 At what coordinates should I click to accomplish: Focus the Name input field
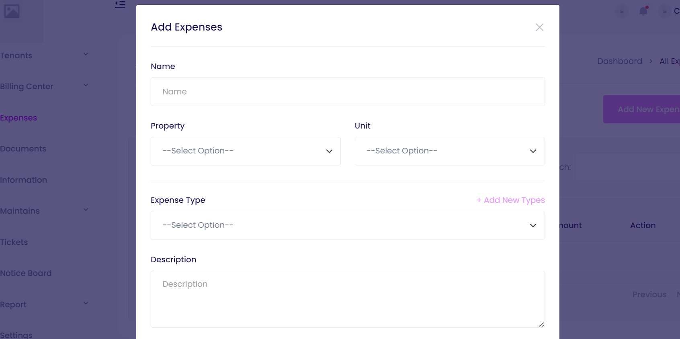coord(347,92)
